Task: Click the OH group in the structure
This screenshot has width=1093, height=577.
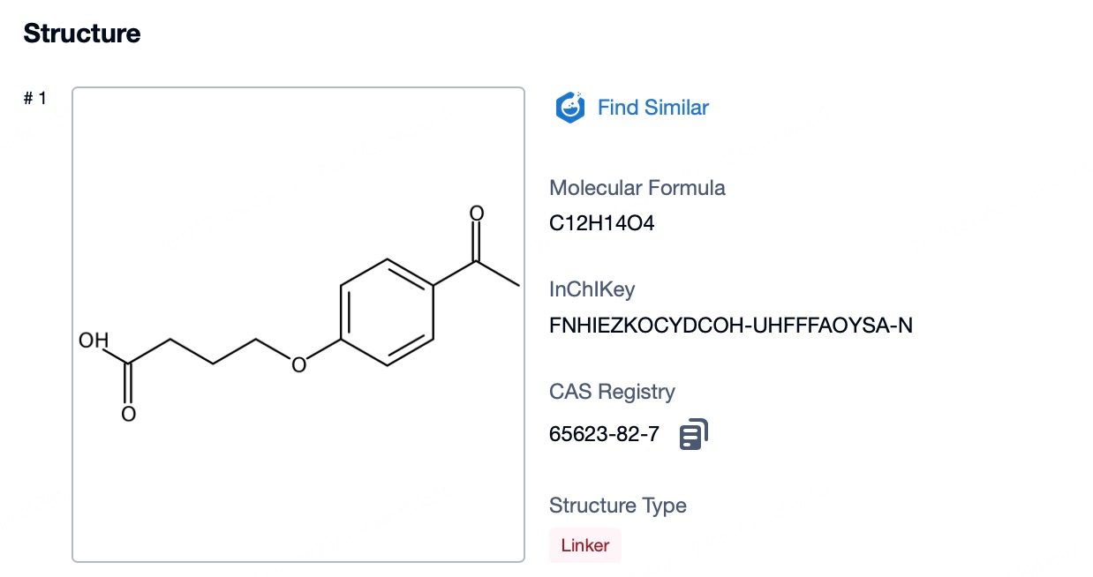Action: [x=94, y=341]
